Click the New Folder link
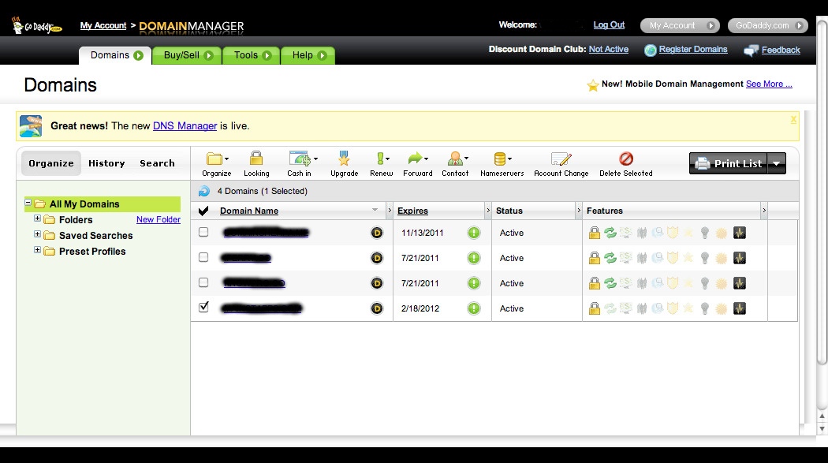828x463 pixels. point(159,219)
